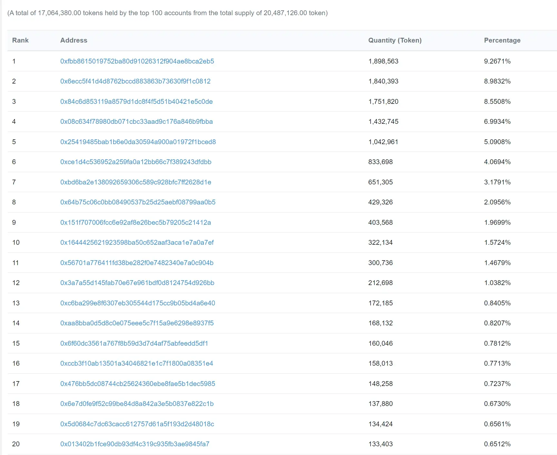Select address 0x25419485bab1b6e0da at rank 5
The width and height of the screenshot is (557, 455).
[x=138, y=142]
